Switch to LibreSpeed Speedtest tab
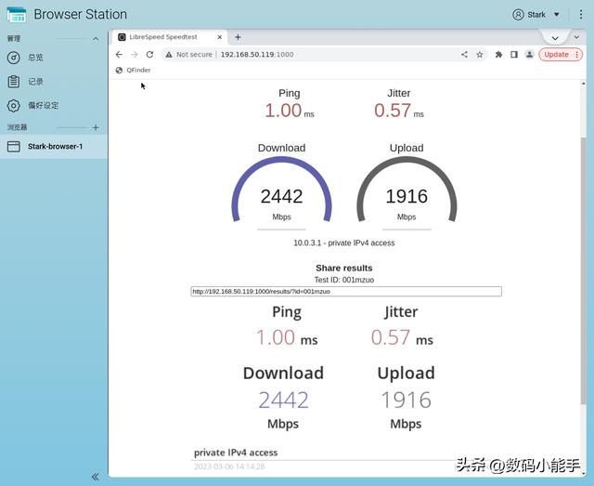Image resolution: width=594 pixels, height=486 pixels. (169, 37)
